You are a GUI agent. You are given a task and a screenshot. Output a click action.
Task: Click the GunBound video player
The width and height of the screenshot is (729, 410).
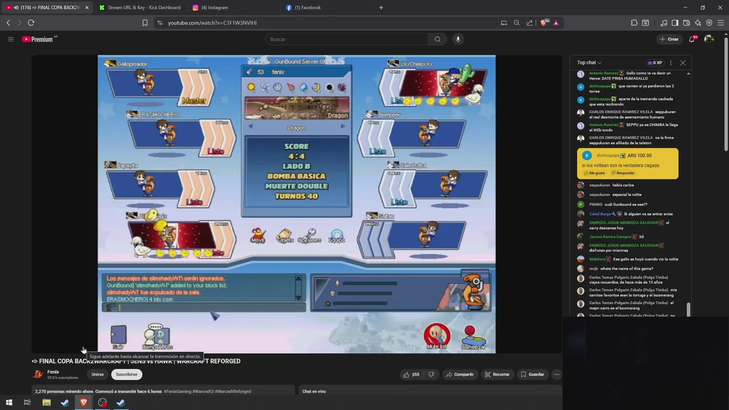pyautogui.click(x=297, y=204)
